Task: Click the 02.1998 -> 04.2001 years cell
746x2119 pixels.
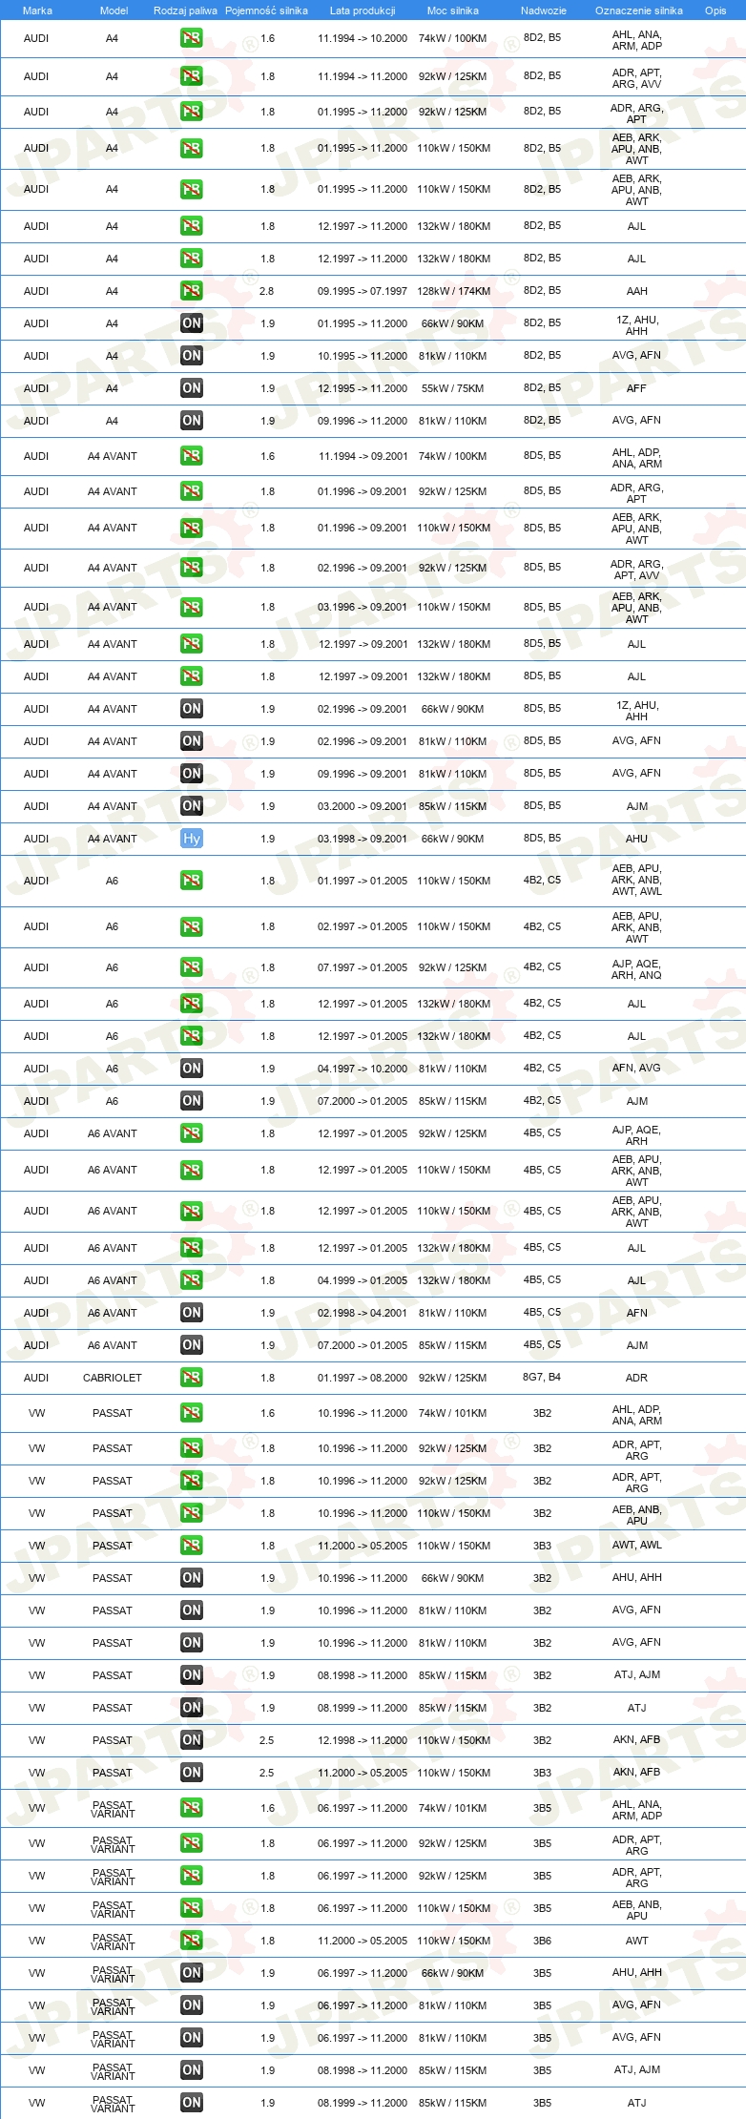Action: pos(363,1313)
